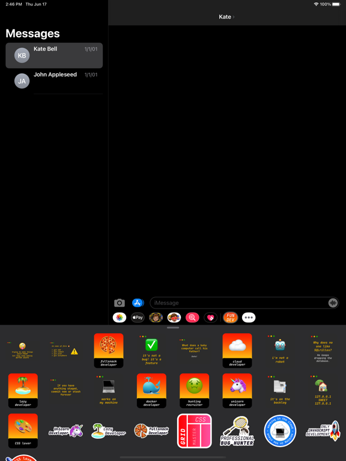Viewport: 346px width, 461px height.
Task: Open Memoji stickers with heart eyes
Action: click(x=174, y=318)
